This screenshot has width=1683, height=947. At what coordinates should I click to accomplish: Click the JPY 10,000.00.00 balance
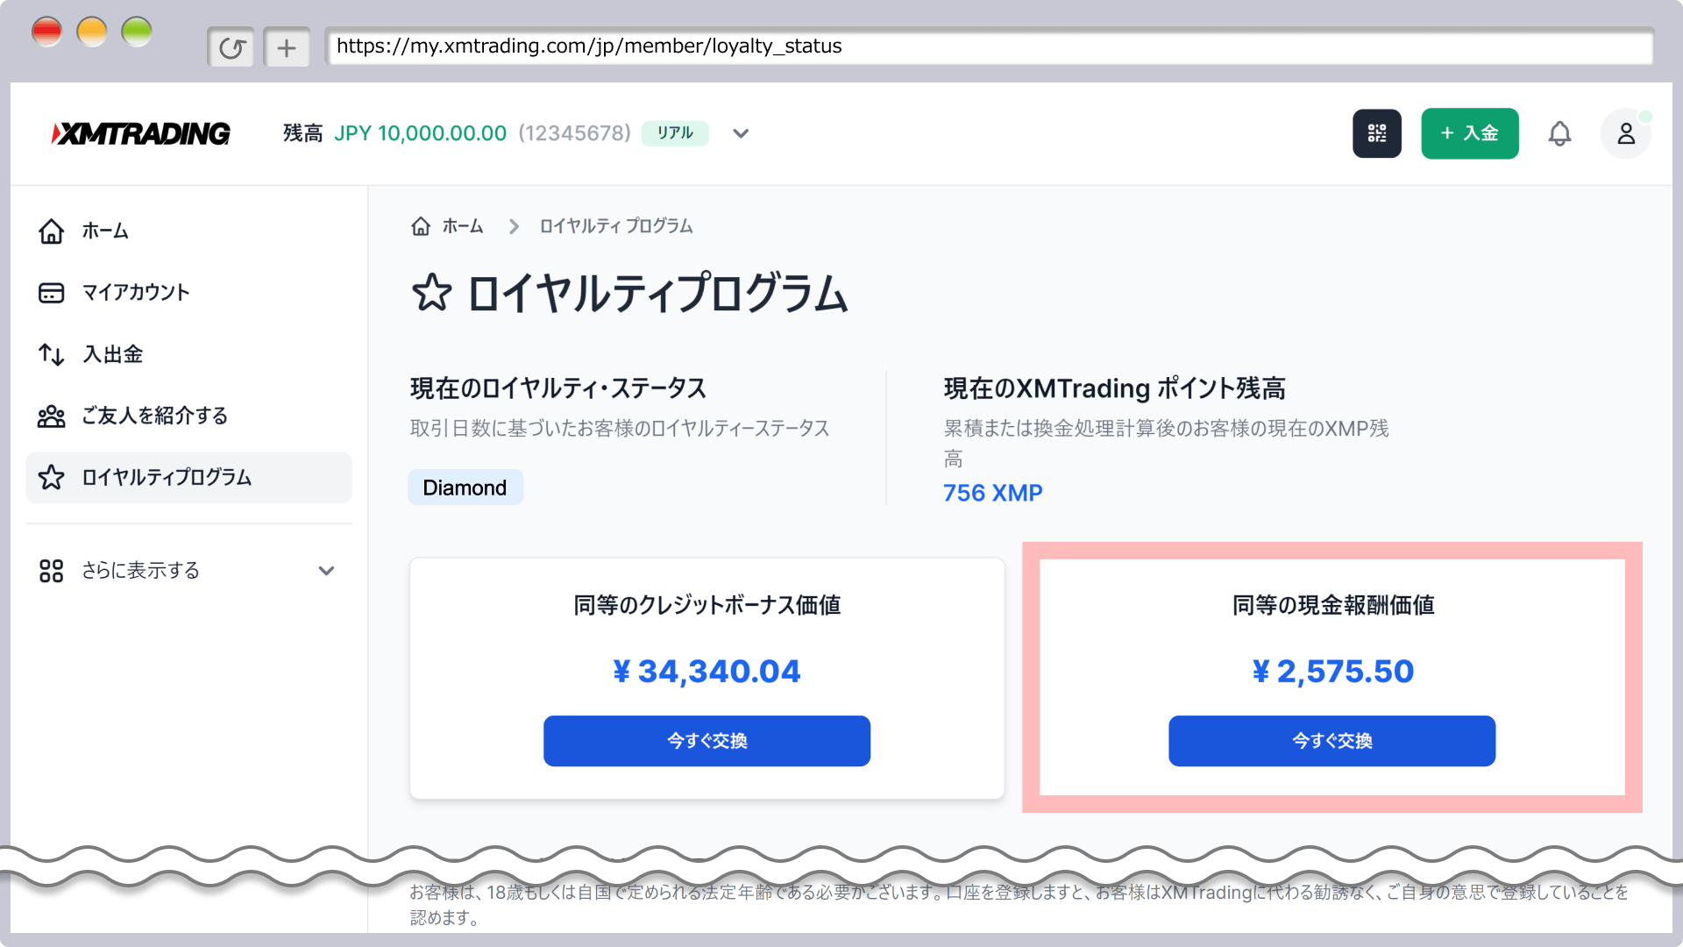click(x=420, y=133)
